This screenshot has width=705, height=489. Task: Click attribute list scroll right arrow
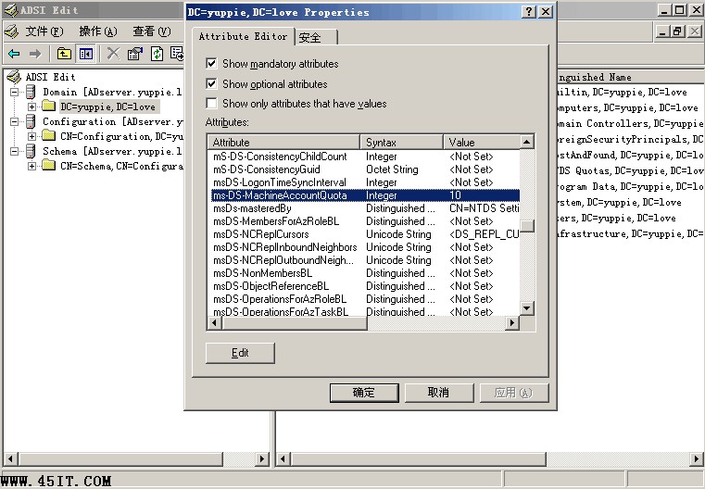point(512,322)
